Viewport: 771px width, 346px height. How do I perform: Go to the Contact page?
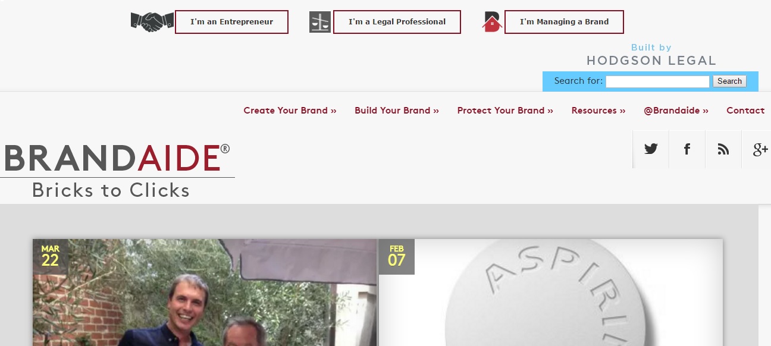pos(745,111)
